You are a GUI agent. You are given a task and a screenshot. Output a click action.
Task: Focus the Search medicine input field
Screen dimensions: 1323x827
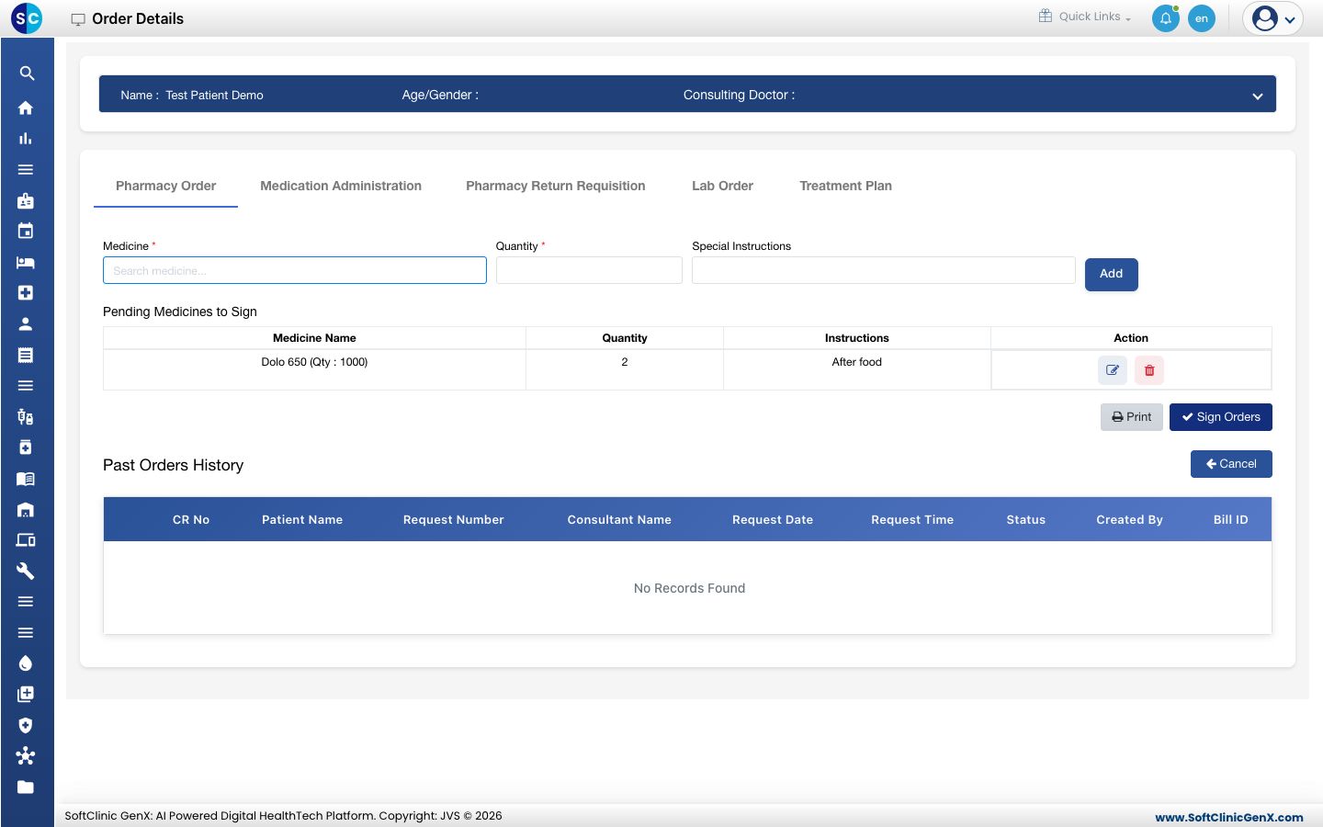coord(295,270)
